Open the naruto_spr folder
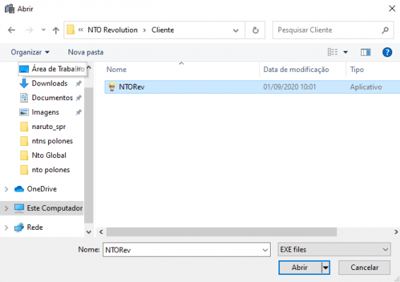The image size is (400, 282). coord(49,126)
